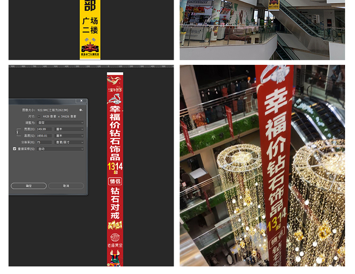Viewport: 355px width, 274px height.
Task: Expand the 尺寸 dimensions unit arrow
Action: (x=39, y=116)
